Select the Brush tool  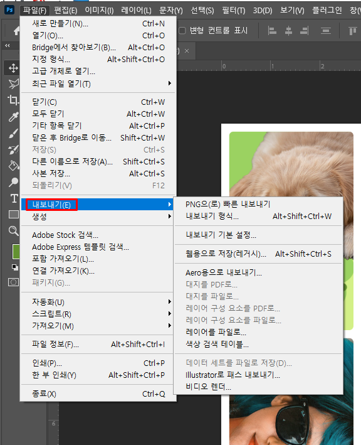click(x=13, y=133)
